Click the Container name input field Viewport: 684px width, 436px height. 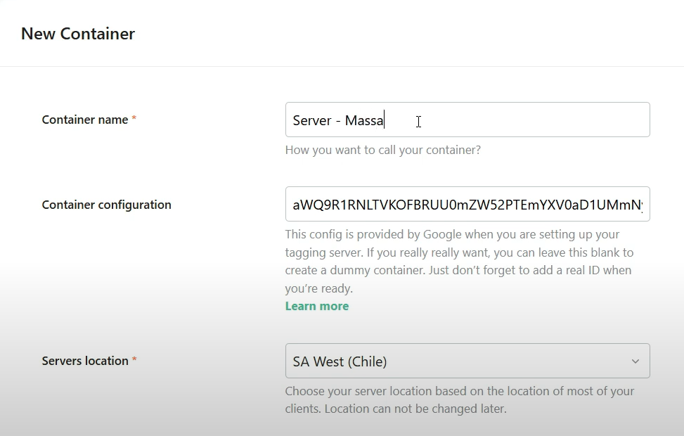tap(467, 120)
